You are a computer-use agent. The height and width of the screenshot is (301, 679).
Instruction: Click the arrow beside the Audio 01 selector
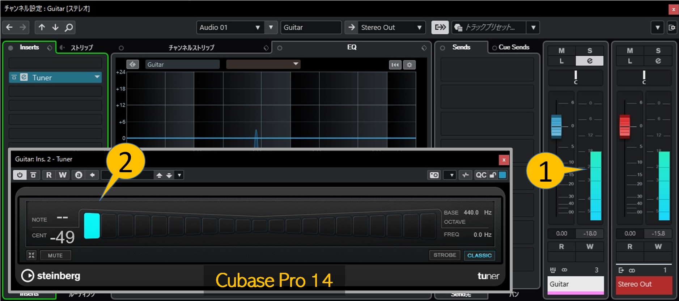coord(271,27)
